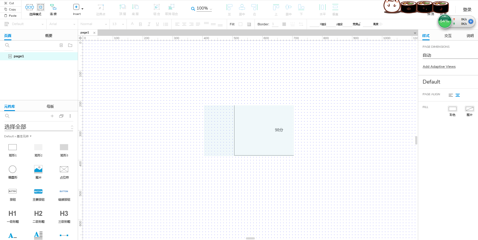Viewport: 478px width, 240px height.
Task: Close the page1 canvas tab
Action: point(94,33)
